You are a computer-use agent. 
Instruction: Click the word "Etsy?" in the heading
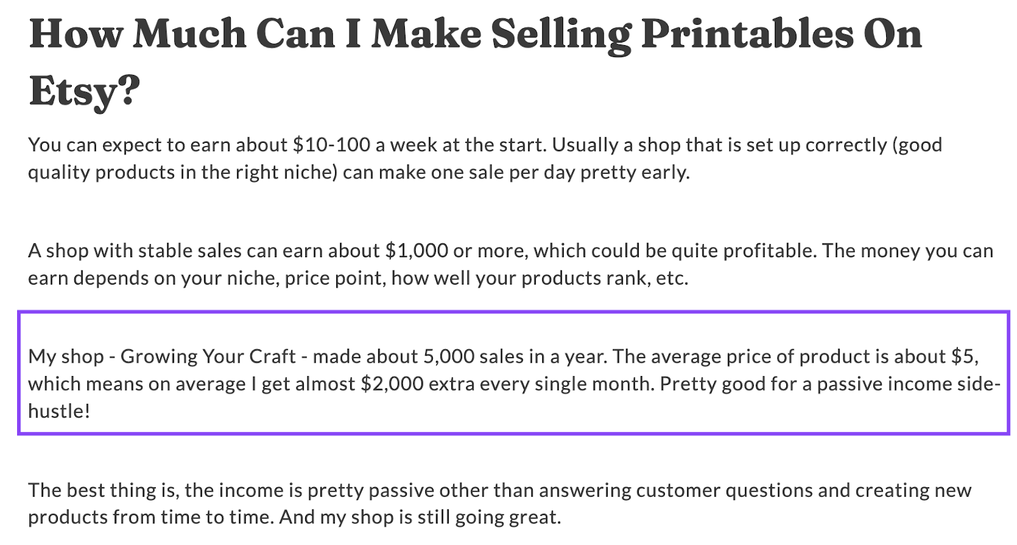point(84,90)
